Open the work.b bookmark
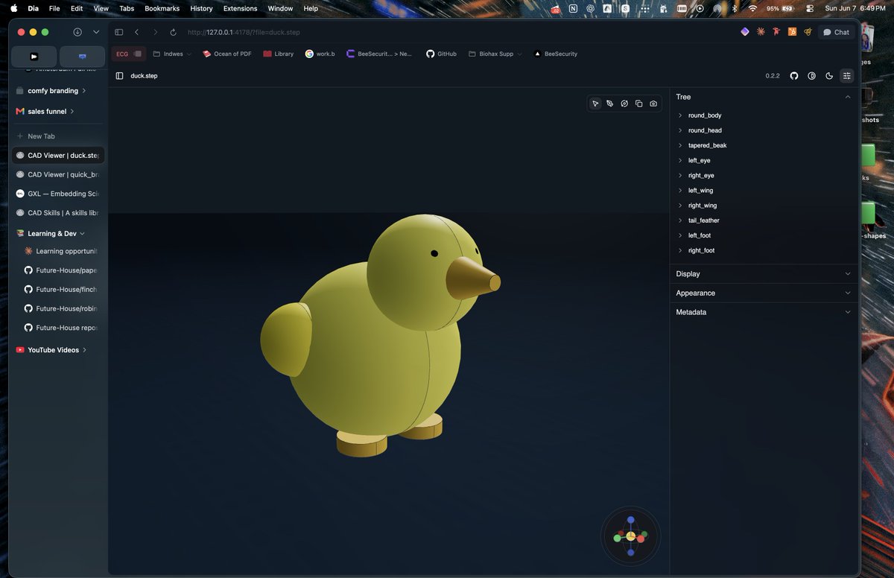The width and height of the screenshot is (894, 578). pos(320,54)
